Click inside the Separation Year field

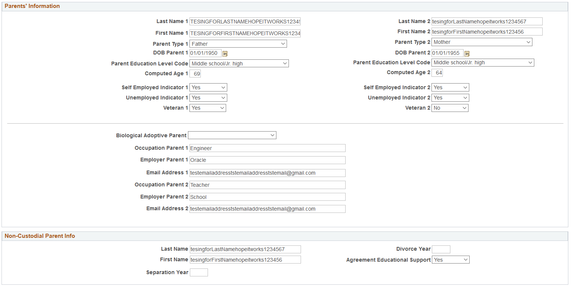(199, 272)
